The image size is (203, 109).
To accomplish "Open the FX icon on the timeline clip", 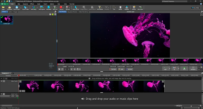I will (21, 91).
